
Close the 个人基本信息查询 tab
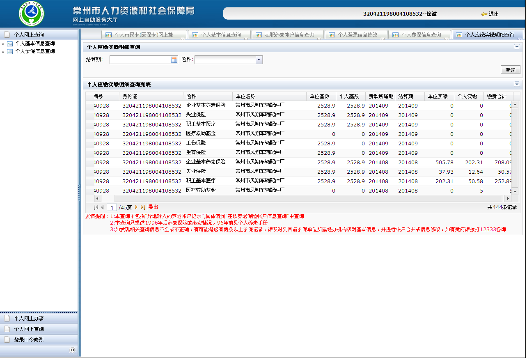click(246, 39)
